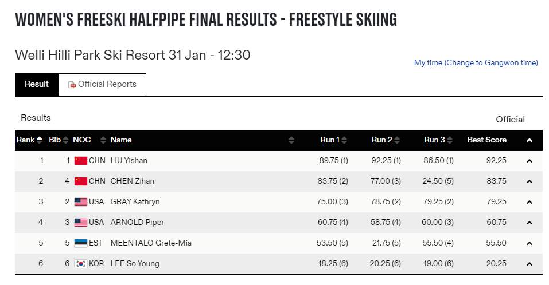The height and width of the screenshot is (285, 549).
Task: Toggle details for GRAY Kathryn
Action: pyautogui.click(x=529, y=202)
